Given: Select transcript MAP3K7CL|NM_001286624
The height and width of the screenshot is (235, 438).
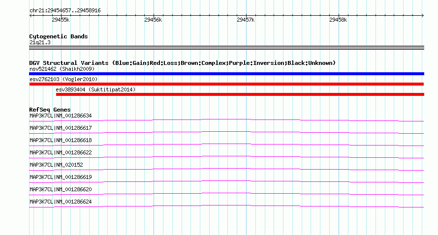Looking at the screenshot, I should pyautogui.click(x=61, y=202).
